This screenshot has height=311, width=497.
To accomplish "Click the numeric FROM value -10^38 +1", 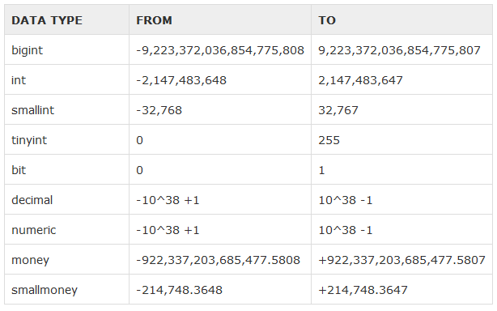I will tap(168, 230).
